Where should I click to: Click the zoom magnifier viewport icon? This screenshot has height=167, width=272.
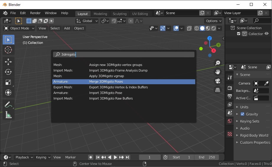coord(218,63)
